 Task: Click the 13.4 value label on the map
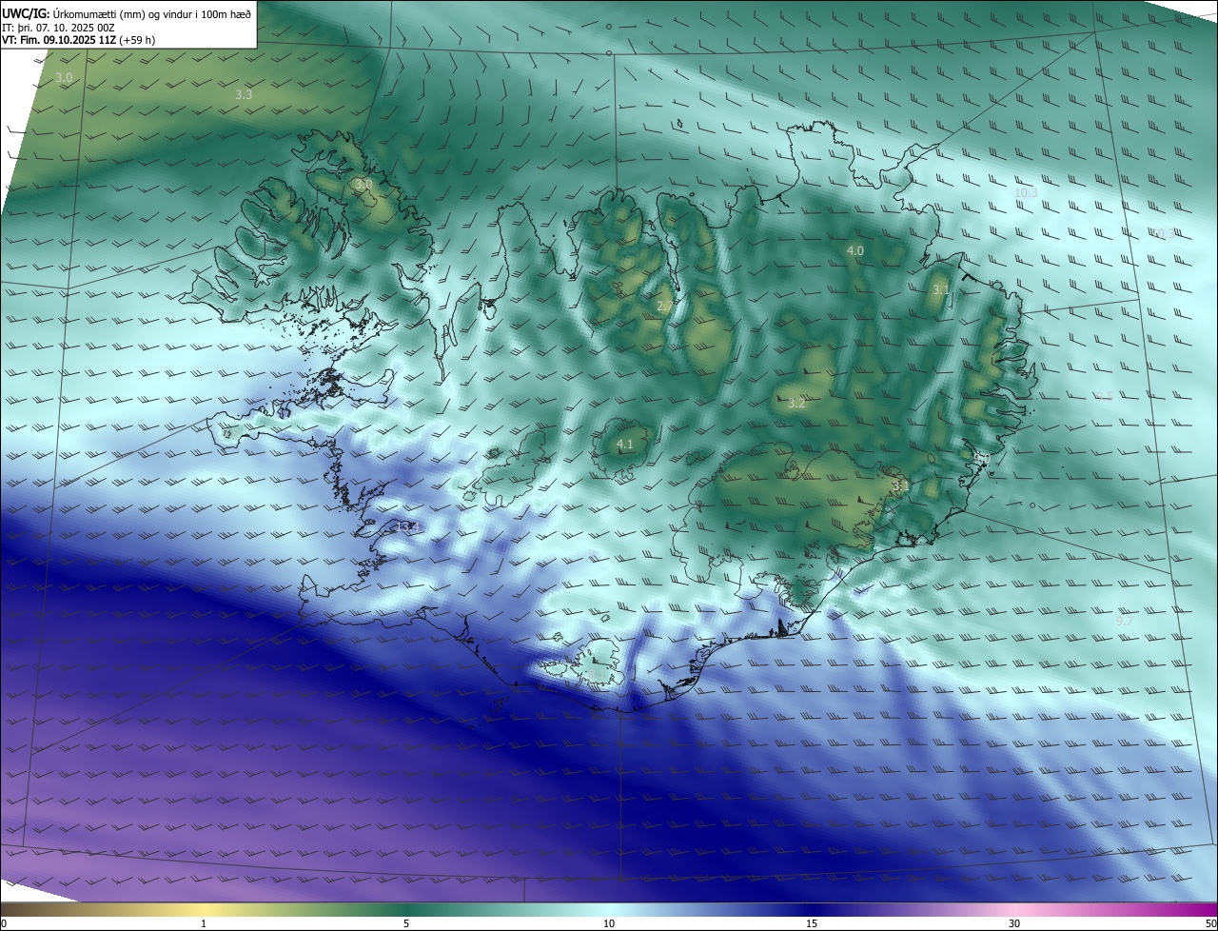pos(408,526)
